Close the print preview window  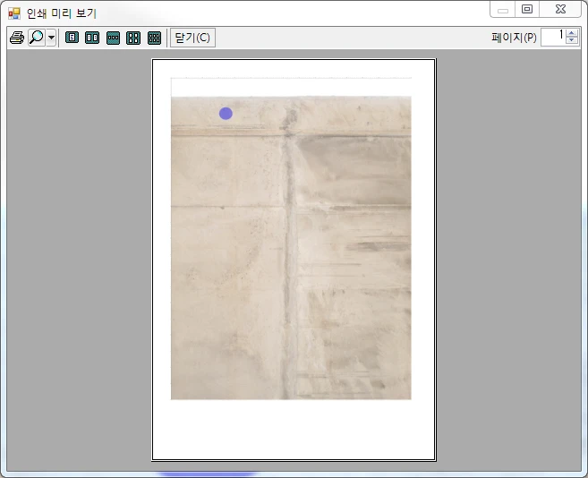tap(560, 9)
